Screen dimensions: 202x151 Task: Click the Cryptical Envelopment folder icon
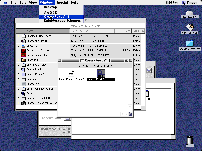point(23,89)
